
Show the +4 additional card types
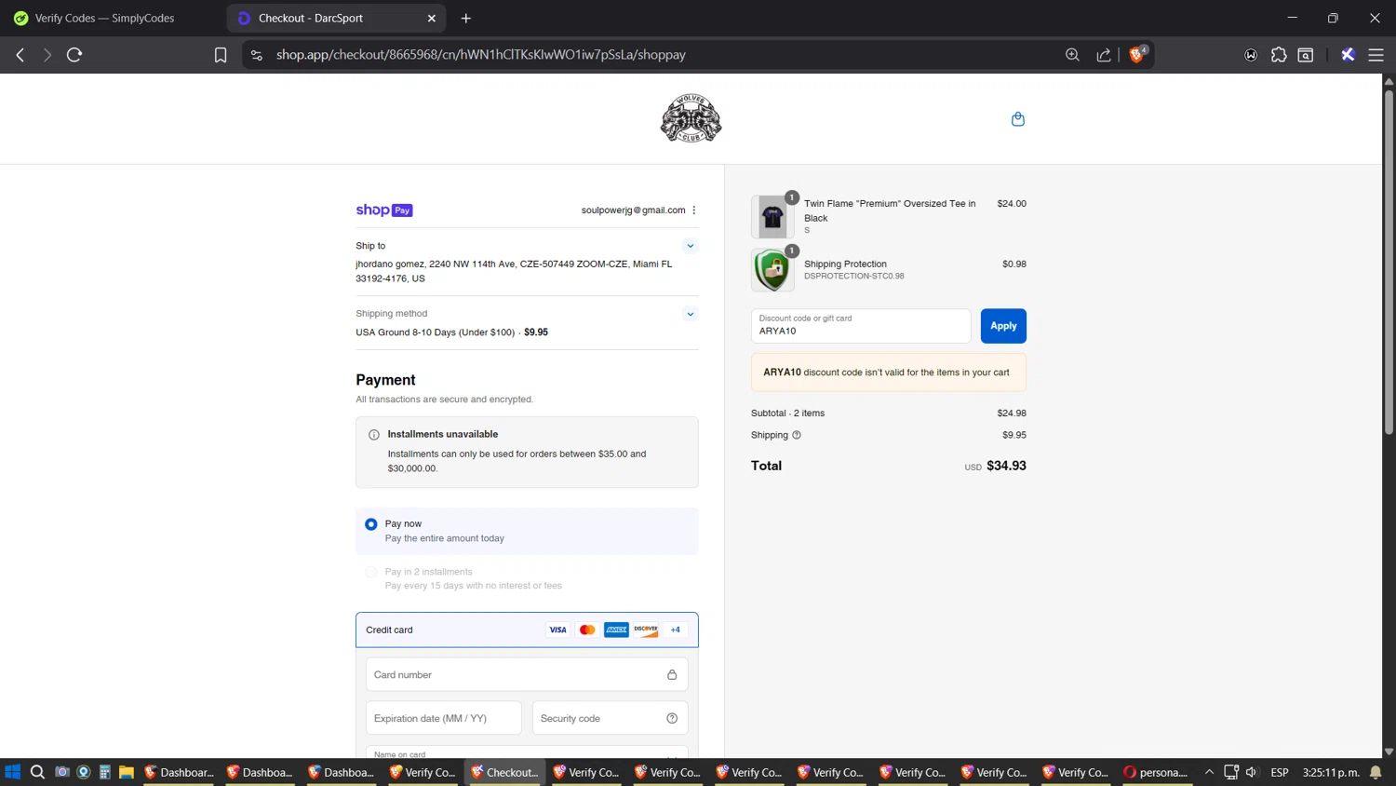tap(676, 630)
